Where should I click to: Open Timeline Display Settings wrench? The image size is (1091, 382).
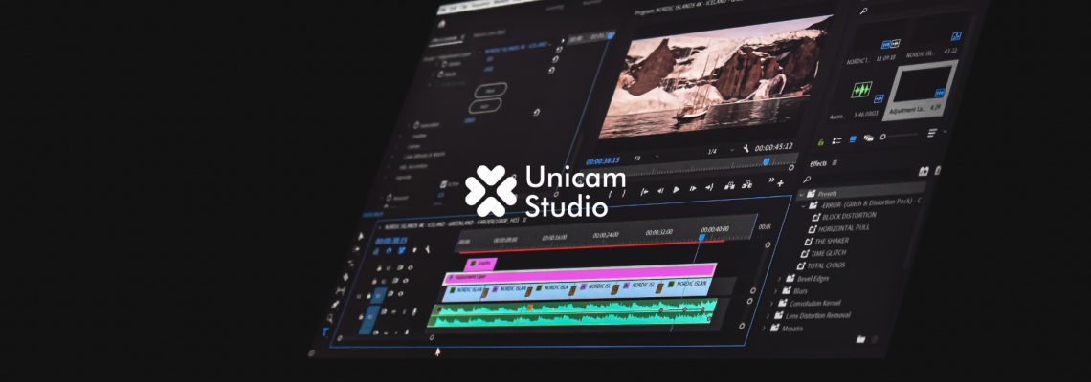[427, 249]
